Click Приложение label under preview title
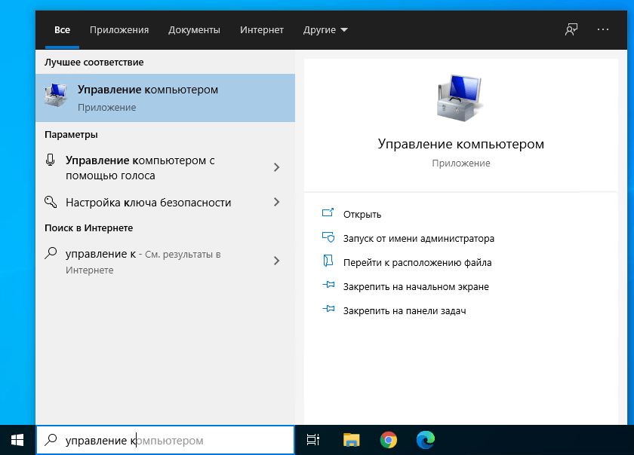The width and height of the screenshot is (634, 455). (461, 163)
